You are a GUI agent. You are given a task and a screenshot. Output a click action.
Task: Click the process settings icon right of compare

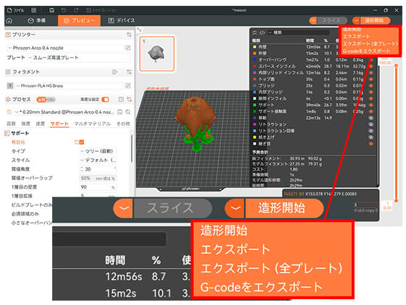(129, 99)
